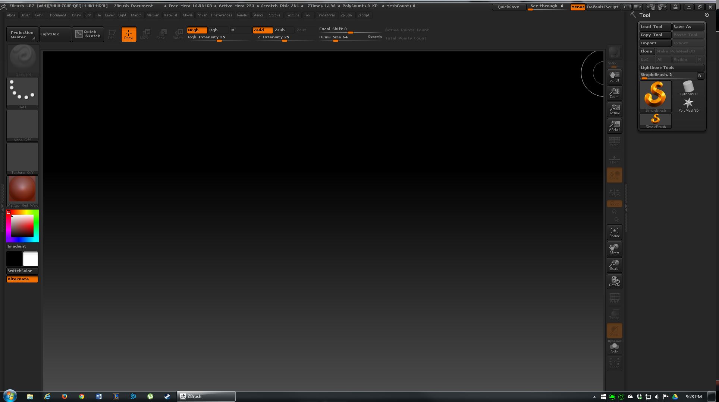Toggle the Alternate color button
The width and height of the screenshot is (719, 402).
[x=22, y=279]
